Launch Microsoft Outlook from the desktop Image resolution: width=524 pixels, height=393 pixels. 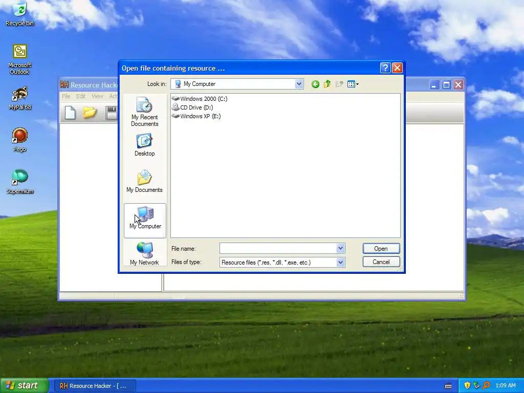(x=19, y=59)
